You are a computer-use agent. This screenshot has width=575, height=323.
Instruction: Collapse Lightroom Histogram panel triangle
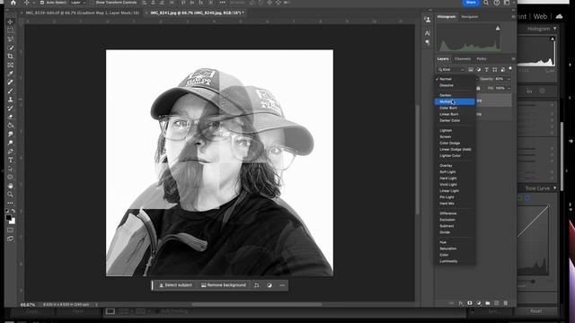tap(554, 29)
